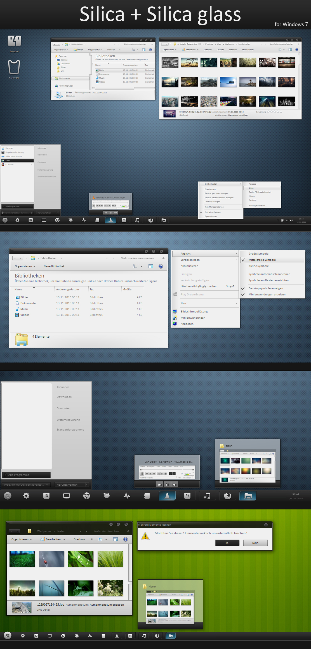Open Bearbeiten dropdown in the Natur window
This screenshot has height=649, width=311.
[x=53, y=539]
